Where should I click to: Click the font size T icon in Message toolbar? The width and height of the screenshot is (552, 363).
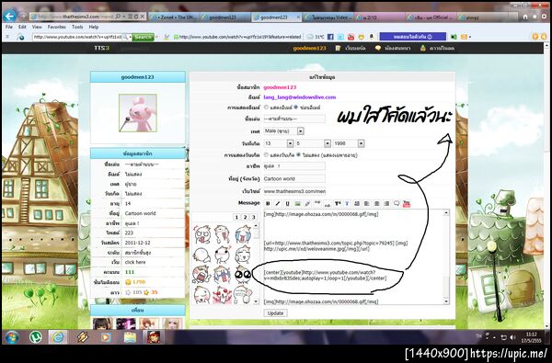click(x=338, y=204)
